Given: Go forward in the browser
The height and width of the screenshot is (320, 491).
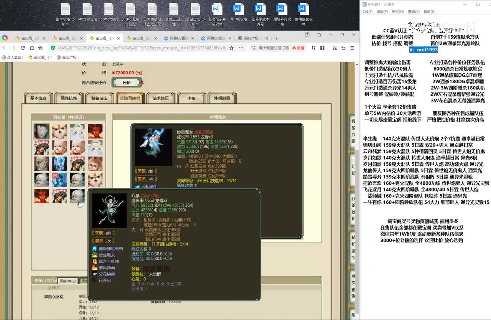Looking at the screenshot, I should 13,48.
